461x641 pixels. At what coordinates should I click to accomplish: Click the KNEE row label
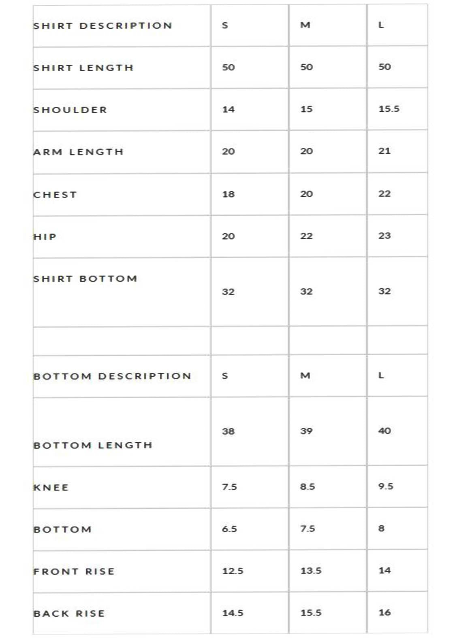coord(51,488)
